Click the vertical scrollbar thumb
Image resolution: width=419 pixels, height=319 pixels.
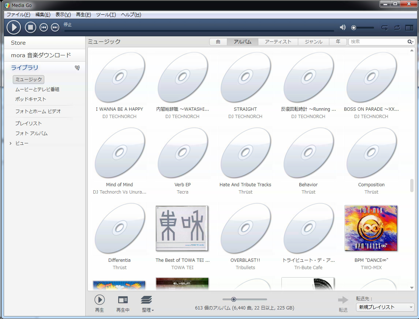point(412,185)
